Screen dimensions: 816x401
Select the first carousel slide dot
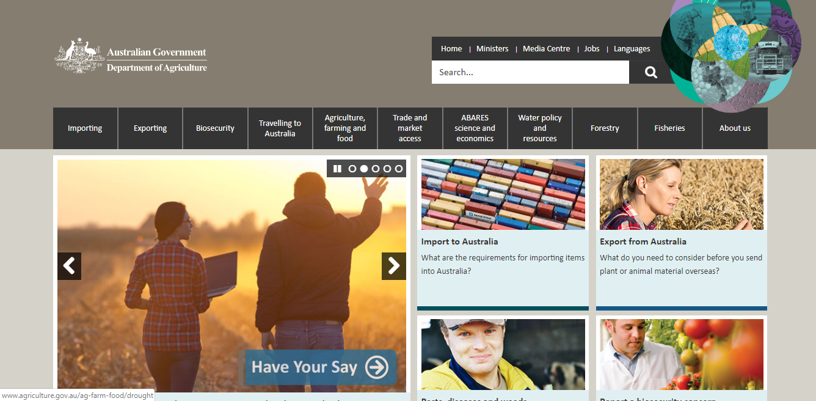pos(352,169)
